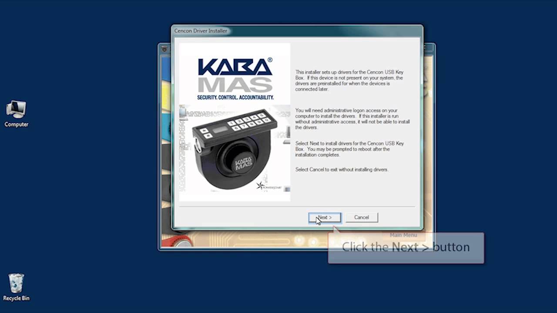Click the Cencon Driver Installer title bar
Screen dimensions: 557x313
coord(297,31)
